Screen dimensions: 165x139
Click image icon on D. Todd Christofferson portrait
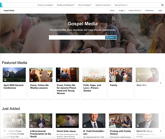click(x=85, y=126)
